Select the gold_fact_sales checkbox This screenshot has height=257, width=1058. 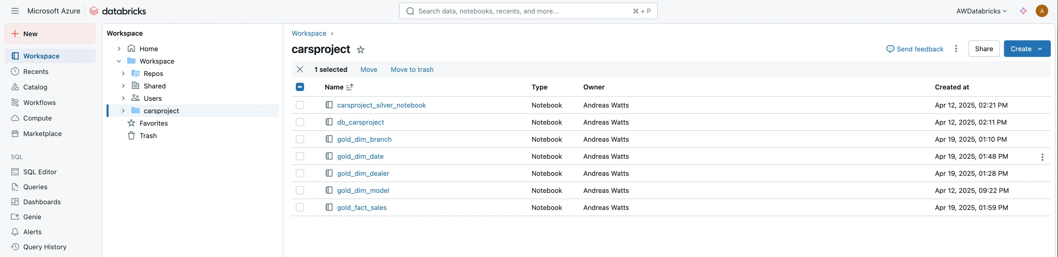pos(300,207)
